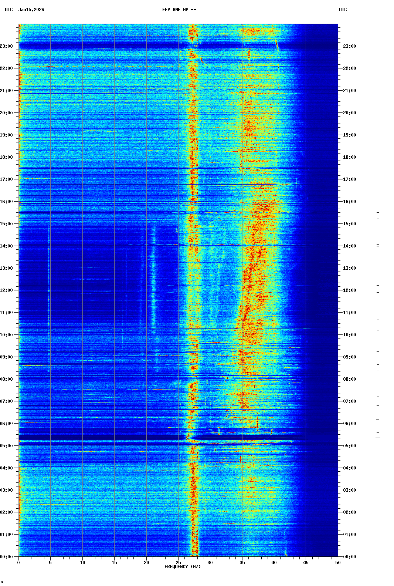Select the 05:00 mark on right time axis
This screenshot has height=586, width=394.
coord(349,446)
